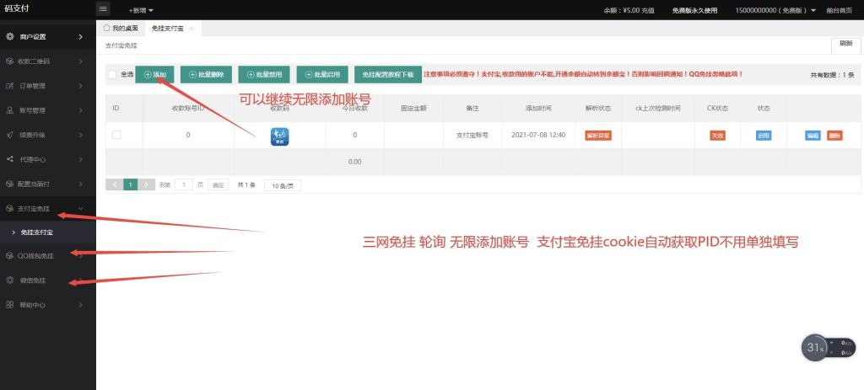This screenshot has width=864, height=390.
Task: Close the 免挂支付宝 tab with its X icon
Action: [x=192, y=29]
